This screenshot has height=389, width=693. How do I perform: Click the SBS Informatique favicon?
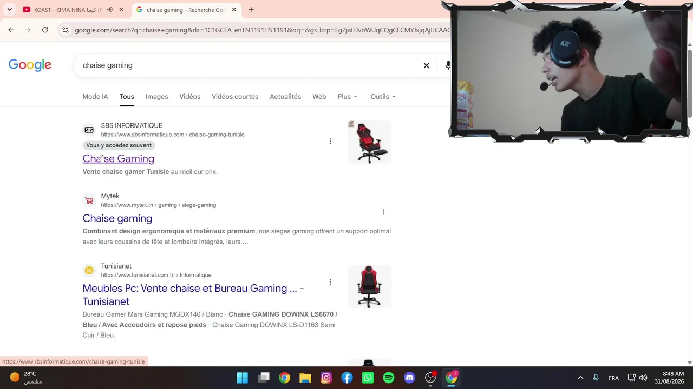click(x=89, y=130)
